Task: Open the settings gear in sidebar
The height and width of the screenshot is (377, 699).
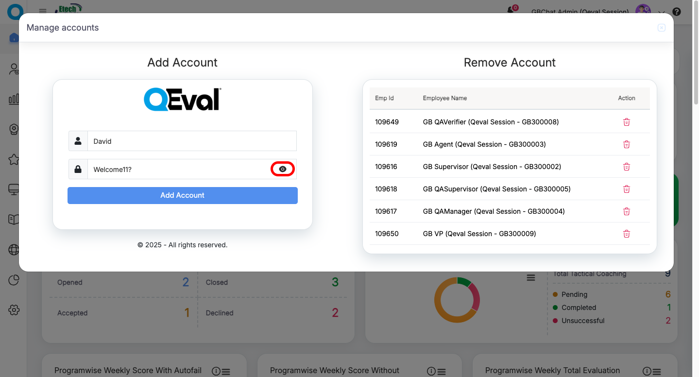Action: pos(14,310)
